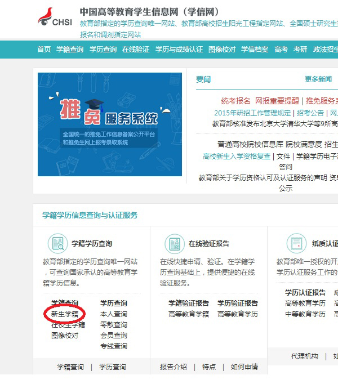Click the 会员查询 link
The width and height of the screenshot is (338, 384).
[114, 336]
